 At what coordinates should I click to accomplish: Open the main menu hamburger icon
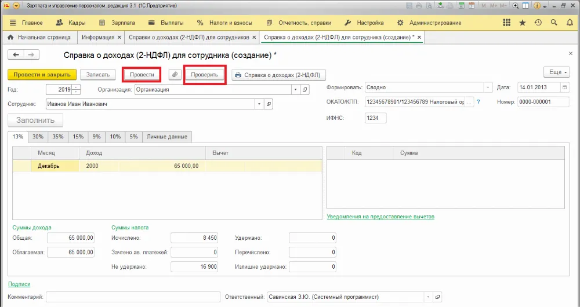(13, 23)
